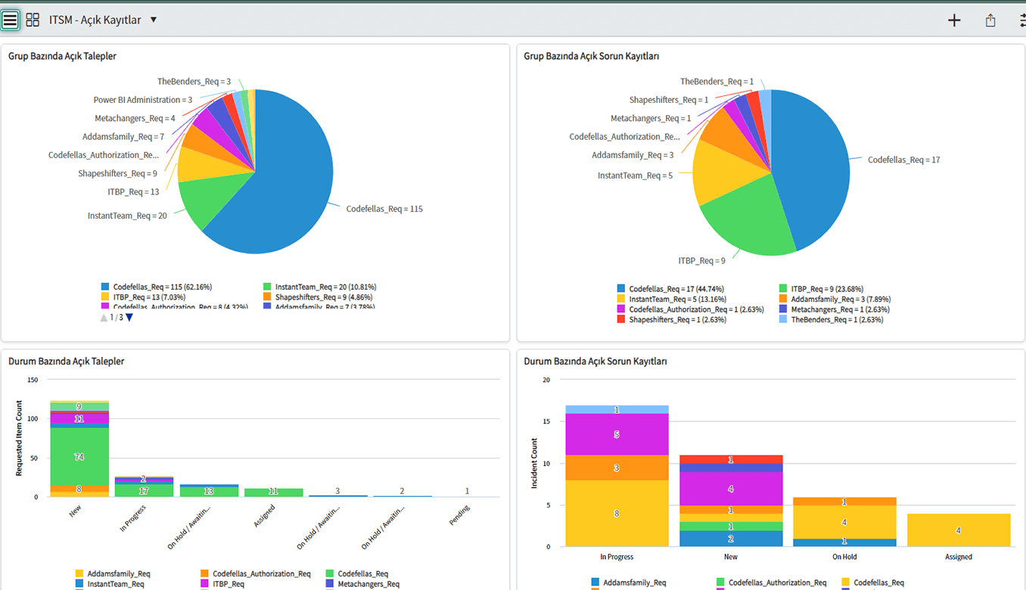Toggle ITBP_Req = 9 (23.68%) legend swatch

pos(783,289)
